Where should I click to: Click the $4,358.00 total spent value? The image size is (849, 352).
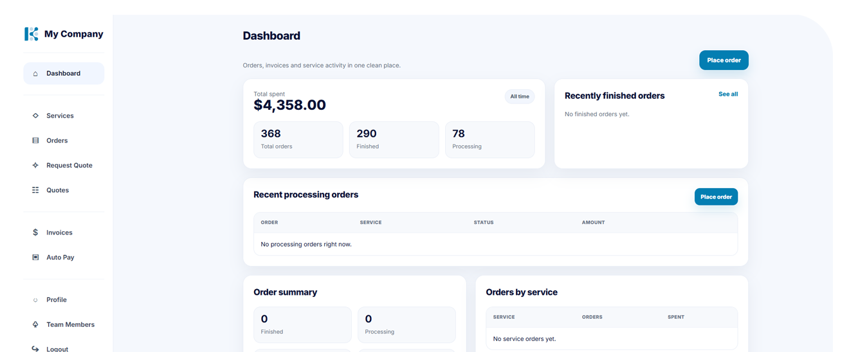click(289, 105)
